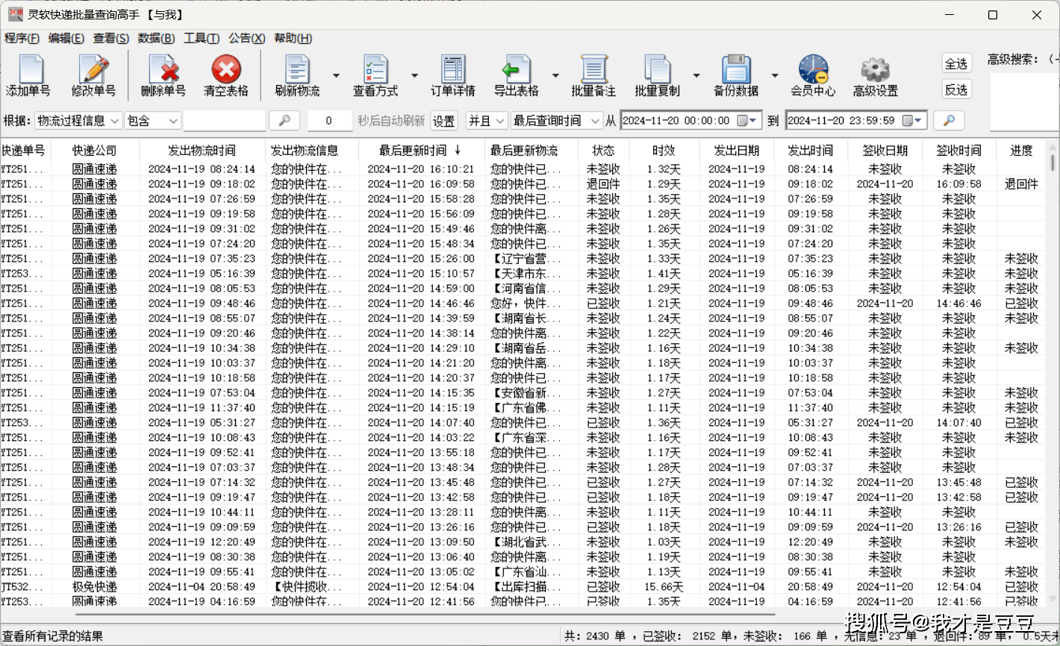
Task: Open the 程序(F) menu
Action: pos(22,39)
